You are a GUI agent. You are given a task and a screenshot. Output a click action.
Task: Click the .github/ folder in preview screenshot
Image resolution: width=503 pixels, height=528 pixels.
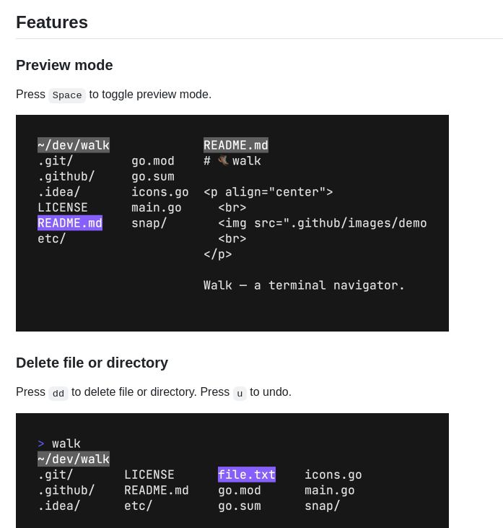66,176
